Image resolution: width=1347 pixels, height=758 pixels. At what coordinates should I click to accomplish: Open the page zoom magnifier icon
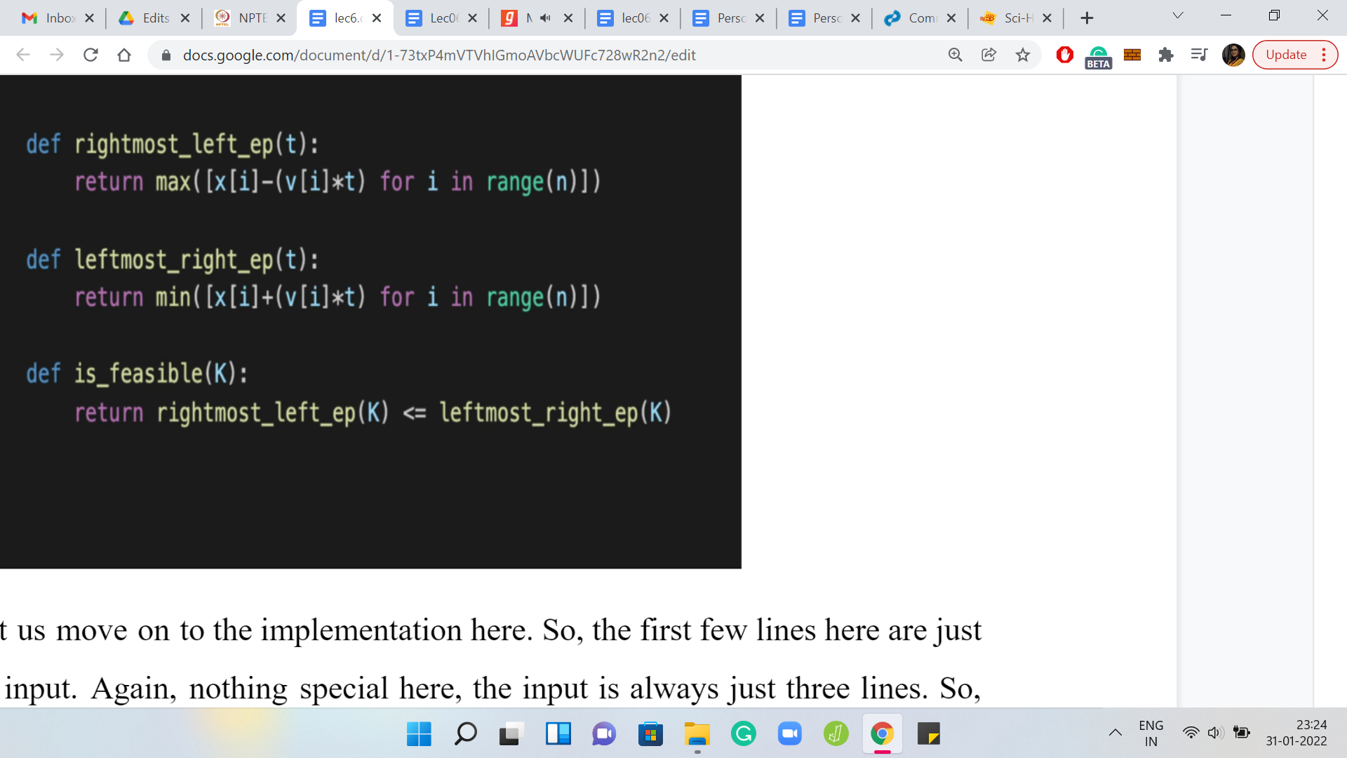tap(955, 55)
